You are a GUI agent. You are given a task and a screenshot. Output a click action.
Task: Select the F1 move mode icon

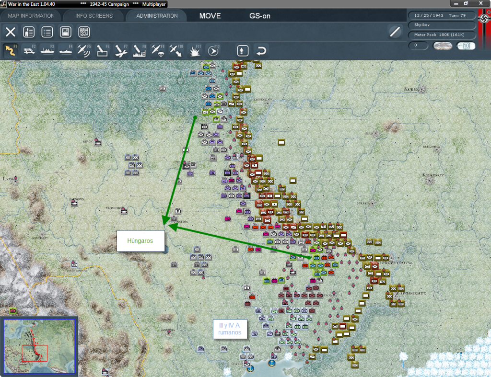coord(11,50)
